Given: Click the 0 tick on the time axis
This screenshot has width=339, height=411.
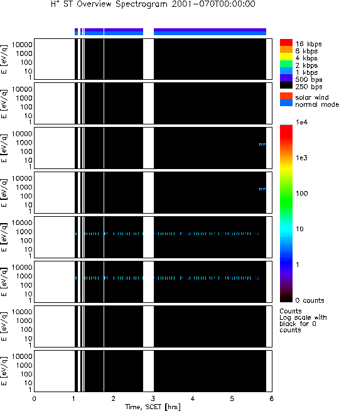Looking at the screenshot, I should 35,398.
